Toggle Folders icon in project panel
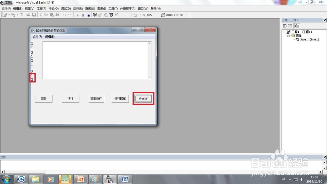Screen dimensions: 327x184 pyautogui.click(x=297, y=26)
